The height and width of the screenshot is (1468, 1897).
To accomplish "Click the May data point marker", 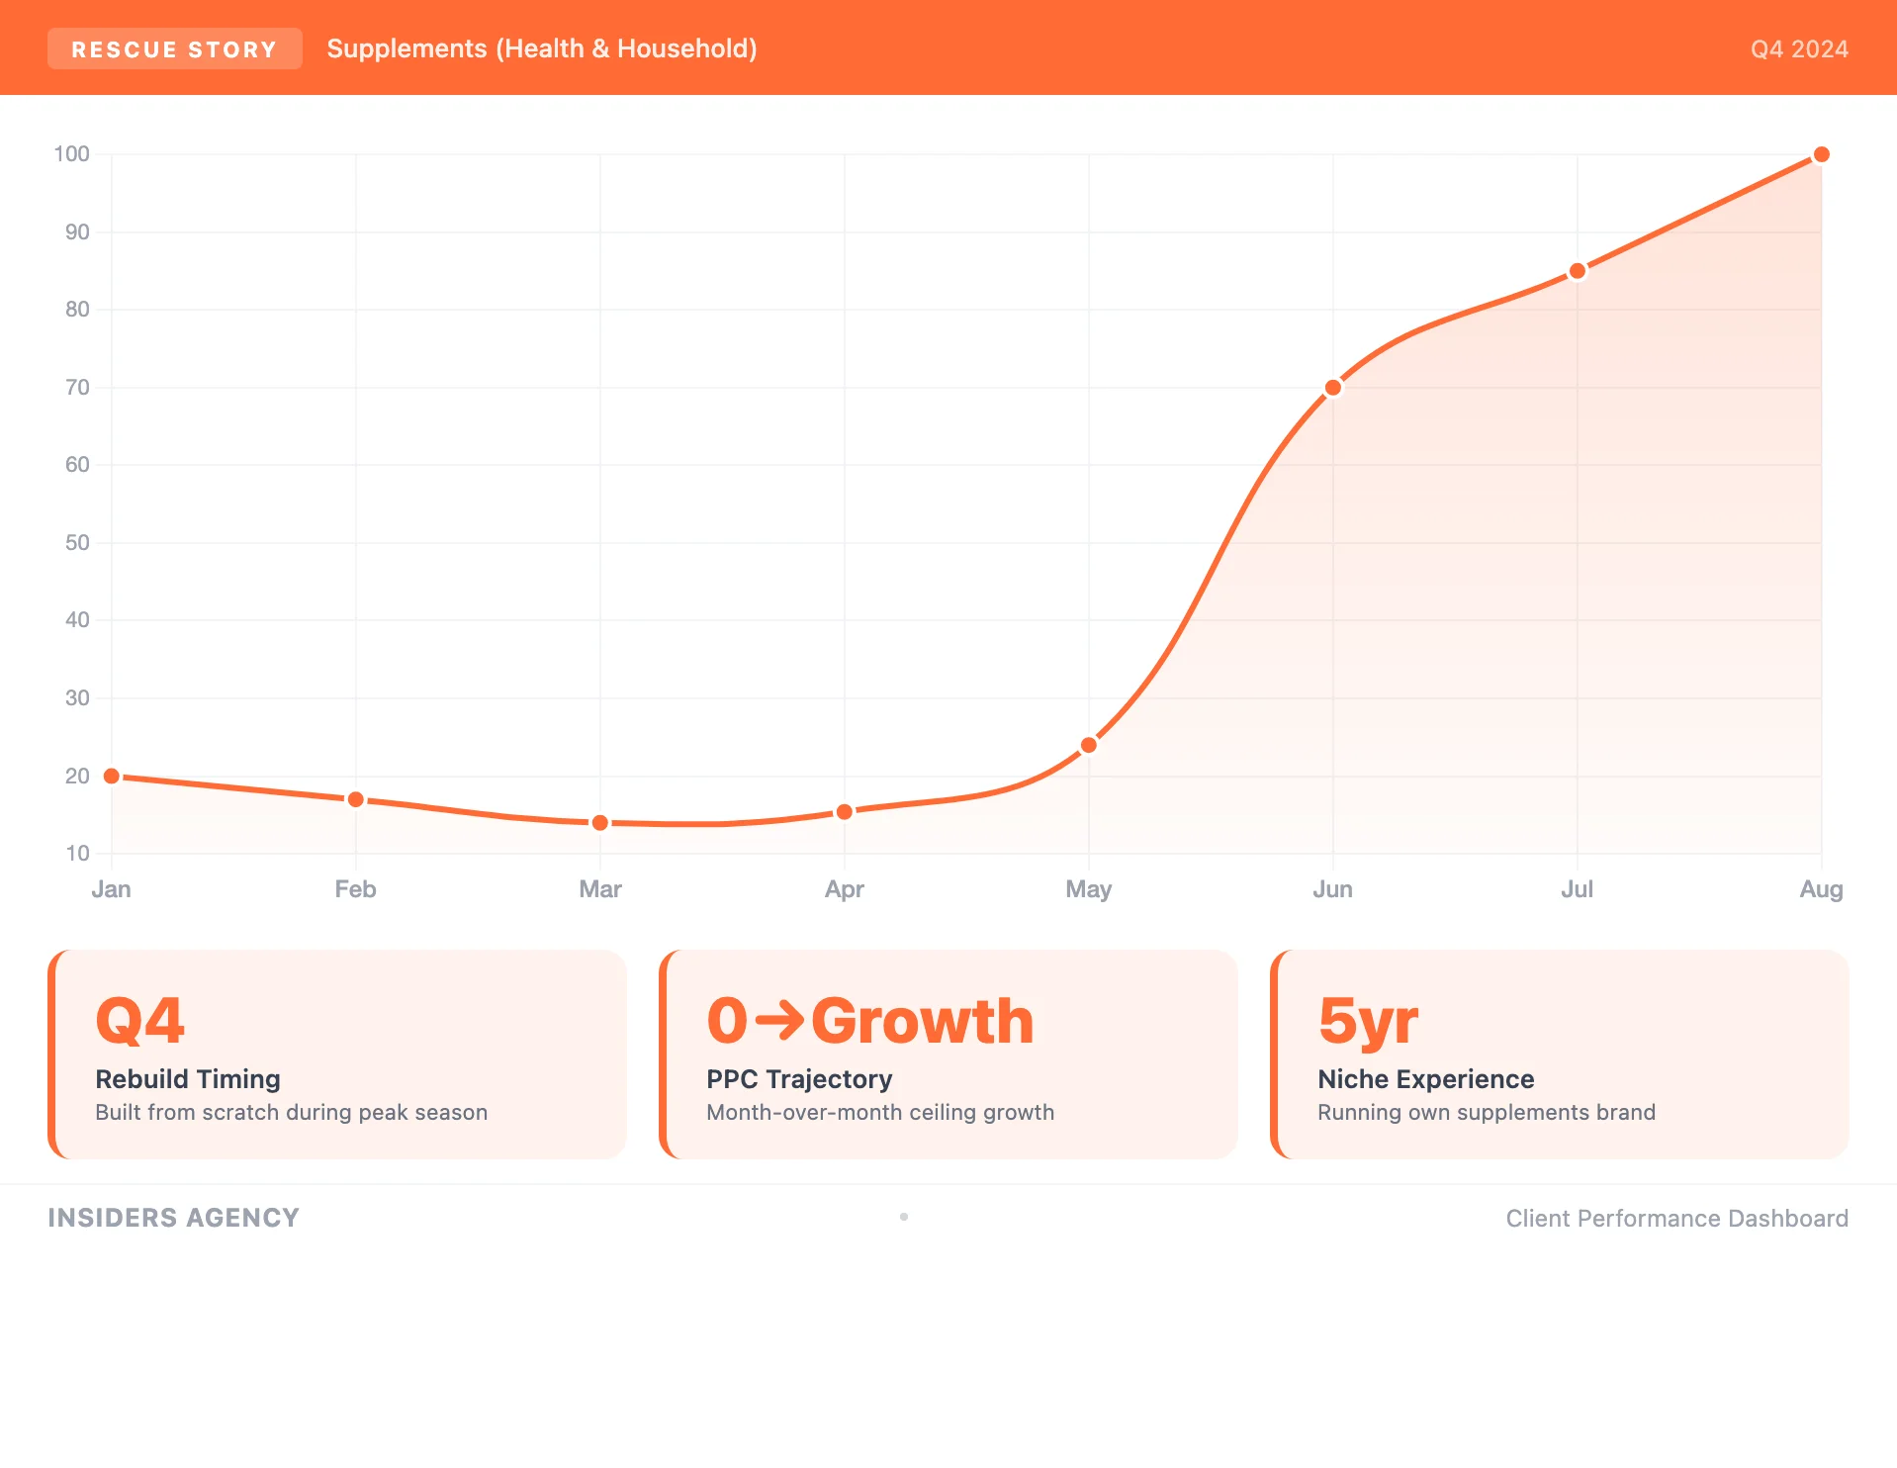I will 1089,745.
